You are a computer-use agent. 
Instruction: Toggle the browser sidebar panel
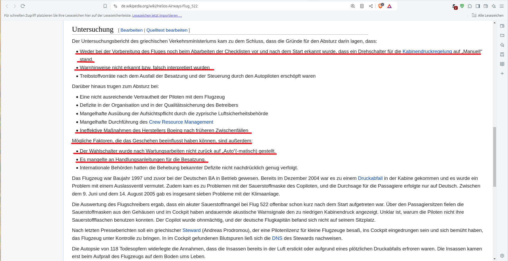(x=478, y=6)
